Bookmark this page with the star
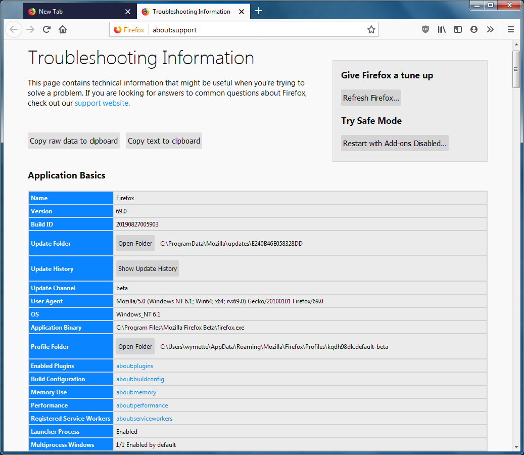Screen dimensions: 524x455 coord(371,30)
